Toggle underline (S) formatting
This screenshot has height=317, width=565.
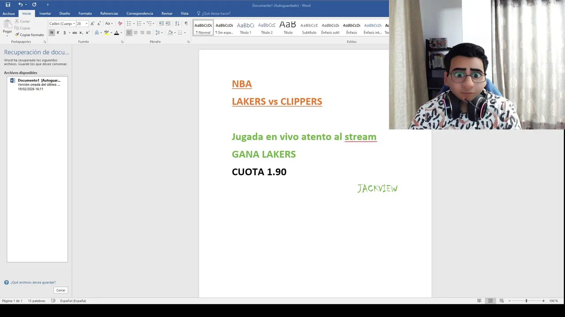coord(64,33)
